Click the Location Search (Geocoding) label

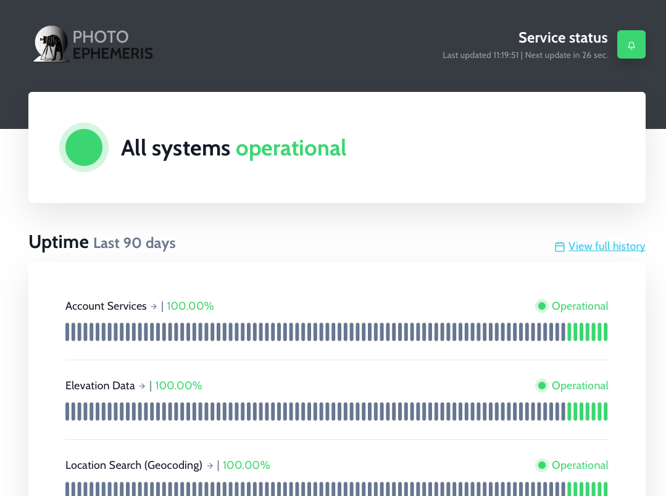133,465
